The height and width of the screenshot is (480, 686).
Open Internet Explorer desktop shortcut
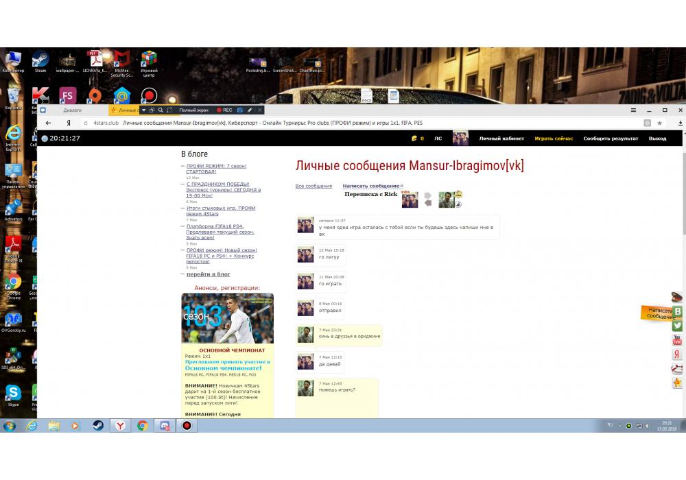click(14, 137)
